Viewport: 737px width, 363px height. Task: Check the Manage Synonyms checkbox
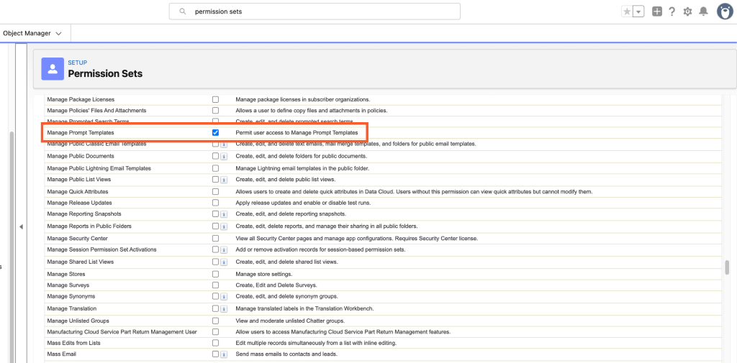pos(215,296)
